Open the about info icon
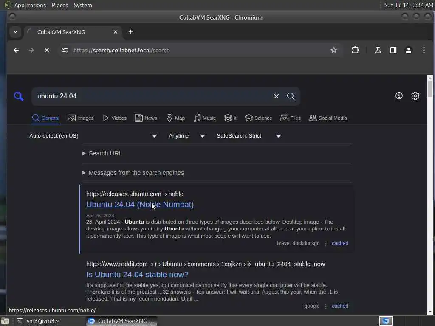 coord(398,96)
